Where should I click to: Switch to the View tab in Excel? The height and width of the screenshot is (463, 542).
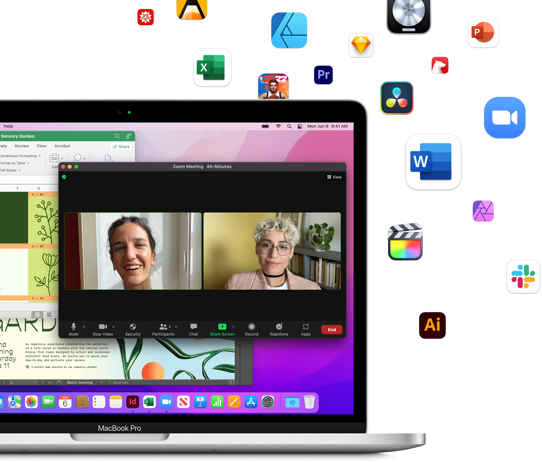coord(41,146)
